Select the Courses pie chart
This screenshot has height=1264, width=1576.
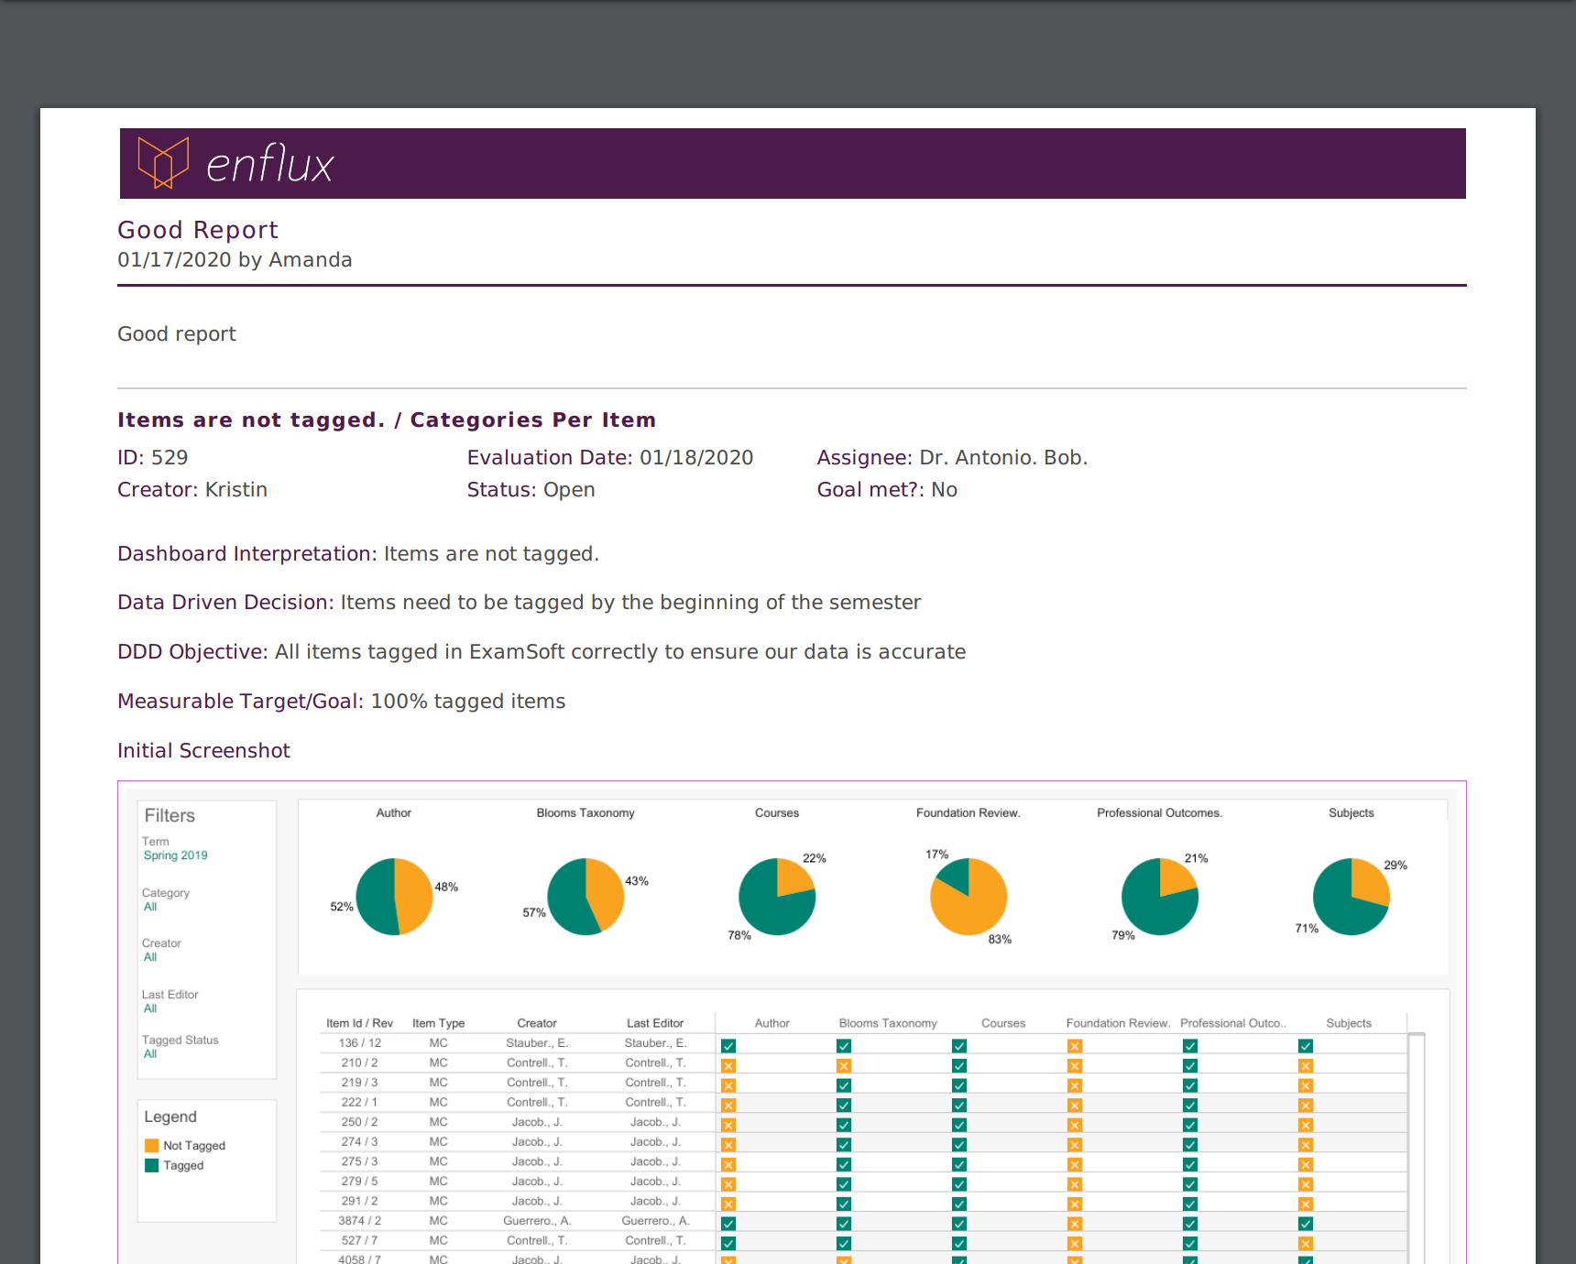(x=777, y=897)
